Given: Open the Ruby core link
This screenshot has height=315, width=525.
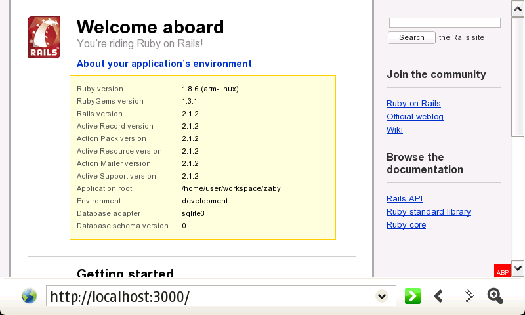Looking at the screenshot, I should [406, 224].
